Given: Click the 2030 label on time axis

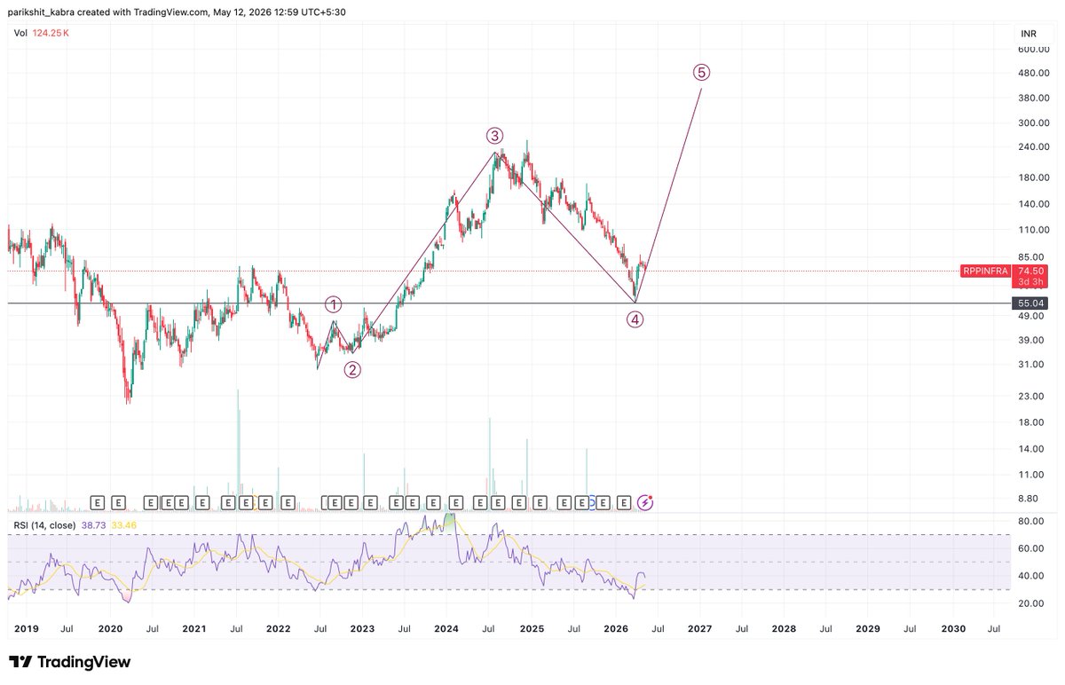Looking at the screenshot, I should (x=952, y=628).
